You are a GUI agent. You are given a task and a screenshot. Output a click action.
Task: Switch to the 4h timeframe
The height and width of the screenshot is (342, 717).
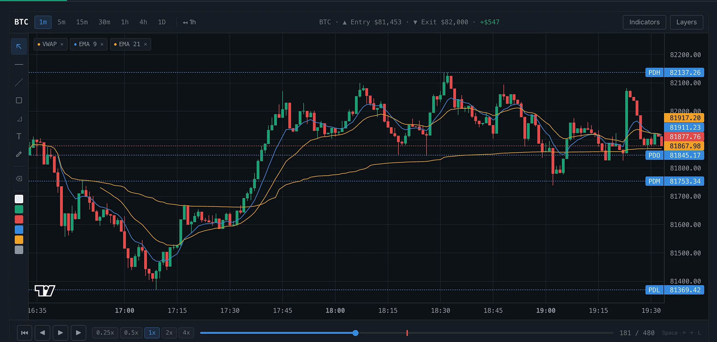143,22
